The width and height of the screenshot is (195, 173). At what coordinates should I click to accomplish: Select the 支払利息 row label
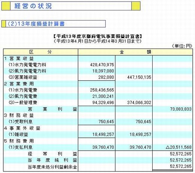pos(21,147)
